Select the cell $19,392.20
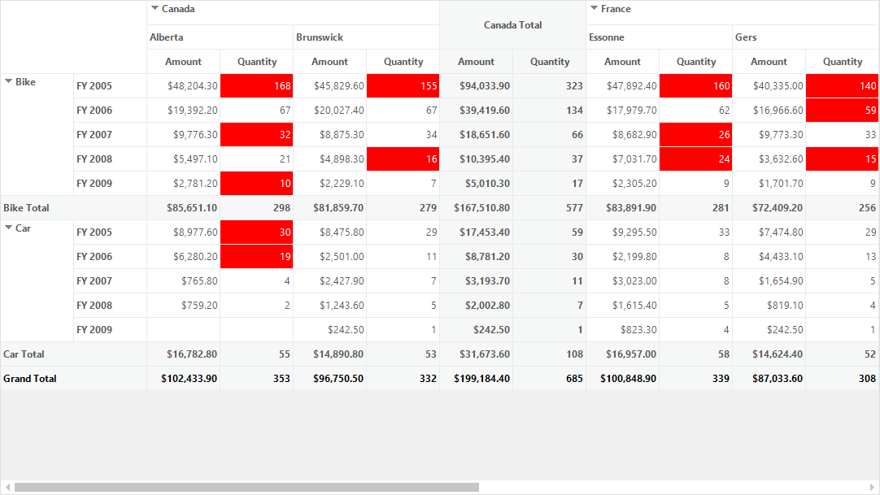This screenshot has height=495, width=880. click(x=183, y=110)
